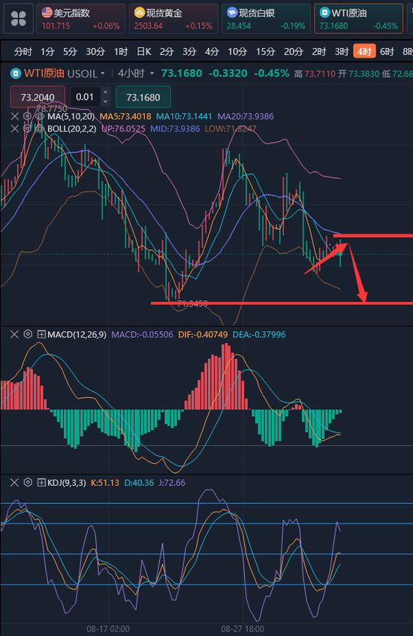Remove the MACD indicator with its X icon
The height and width of the screenshot is (636, 413).
point(14,334)
